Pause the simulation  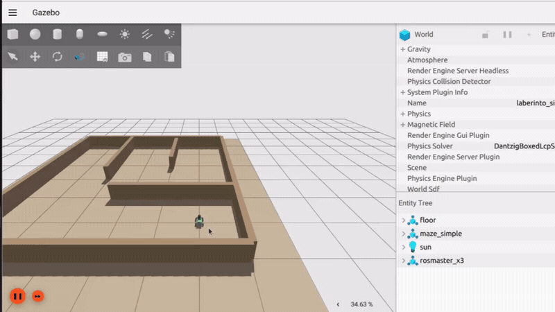(x=17, y=296)
